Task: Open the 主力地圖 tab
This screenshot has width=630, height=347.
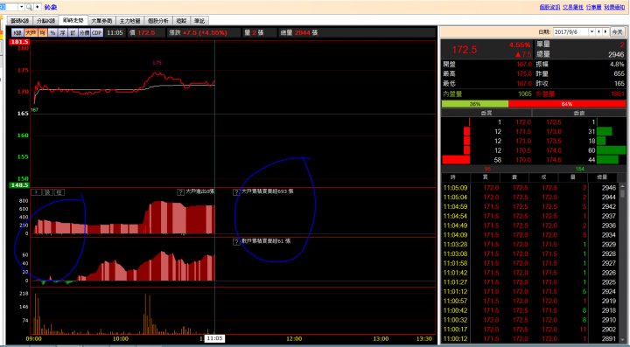Action: pos(129,21)
